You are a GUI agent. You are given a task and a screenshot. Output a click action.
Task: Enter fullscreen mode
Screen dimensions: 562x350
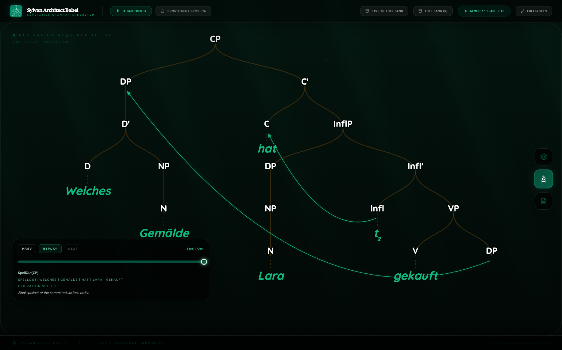534,11
